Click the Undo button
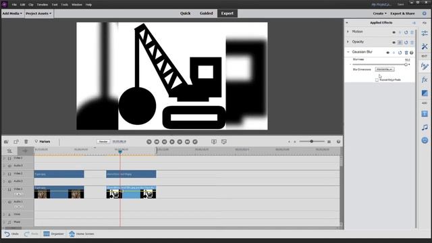432x243 pixels. [11, 234]
